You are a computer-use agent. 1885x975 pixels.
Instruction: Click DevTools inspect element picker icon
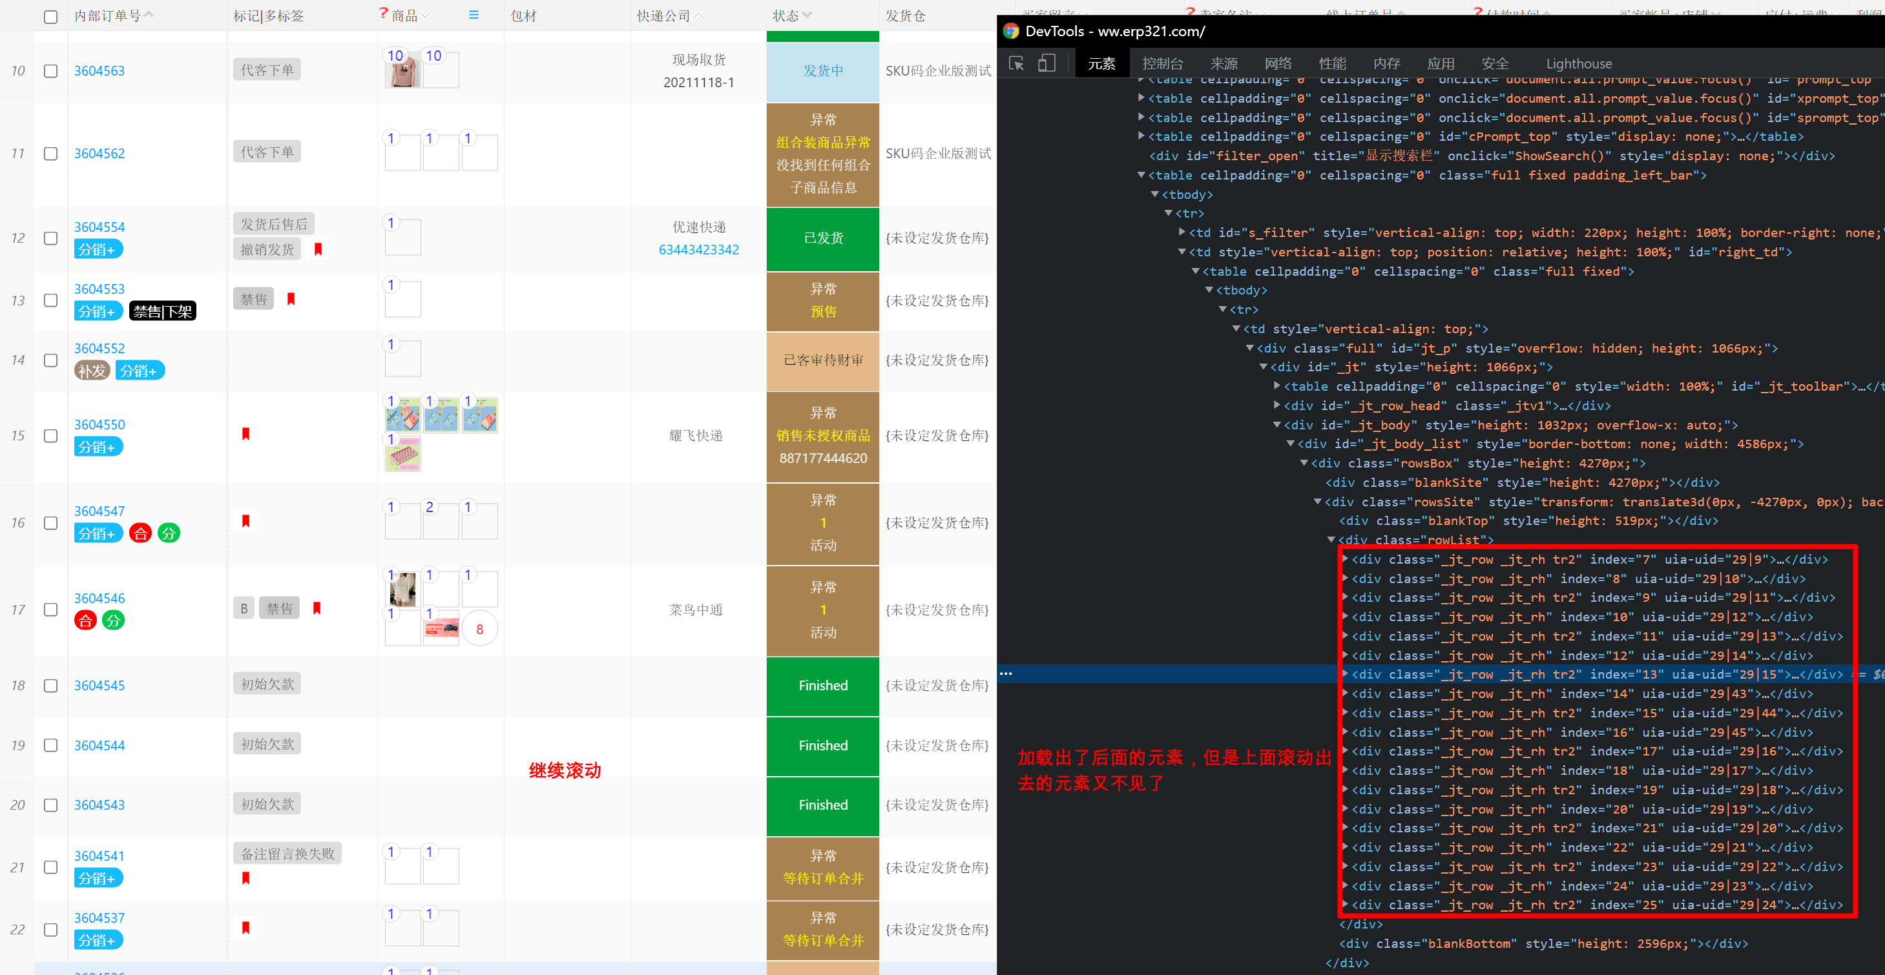(x=1016, y=64)
